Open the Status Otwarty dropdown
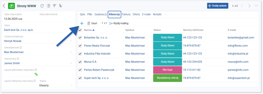Screen dimensions: 263x94 [72, 86]
